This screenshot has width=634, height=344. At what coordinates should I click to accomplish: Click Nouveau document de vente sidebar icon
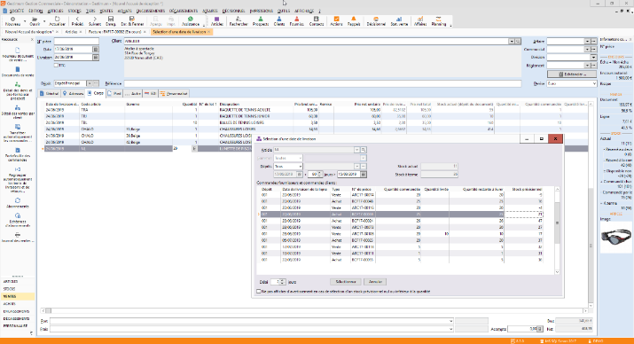(x=18, y=55)
